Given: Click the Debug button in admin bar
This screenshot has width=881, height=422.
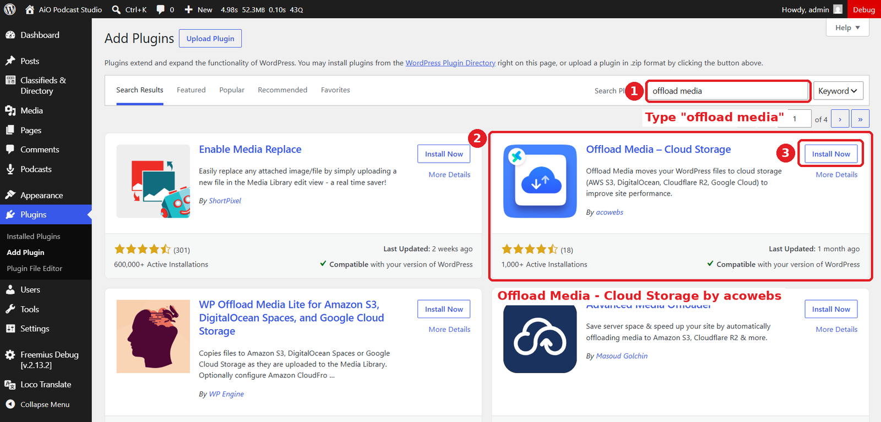Looking at the screenshot, I should pyautogui.click(x=864, y=9).
